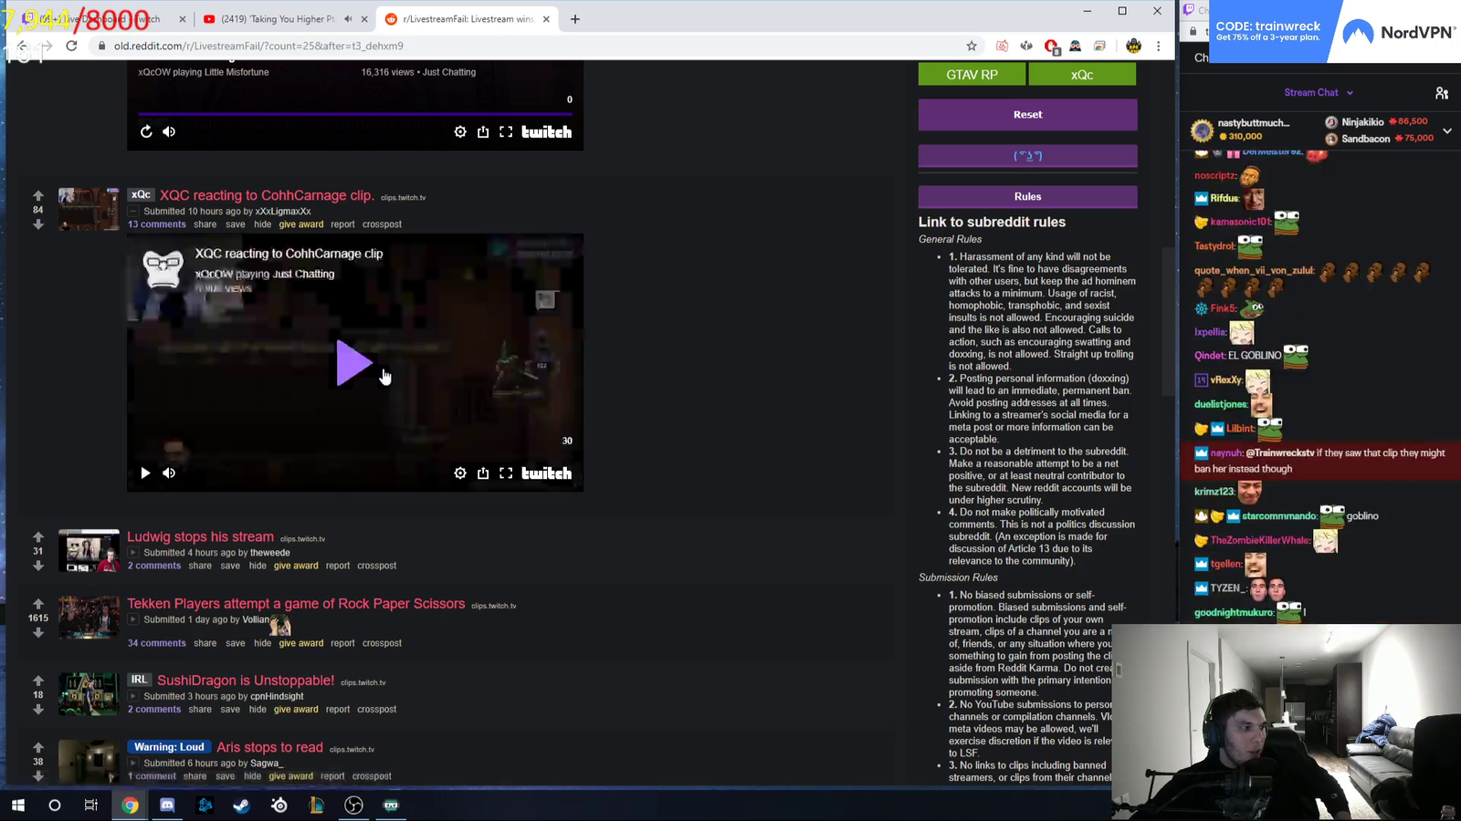Expand the SushiDragon is Unstoppable clip
This screenshot has width=1461, height=821.
[x=133, y=696]
